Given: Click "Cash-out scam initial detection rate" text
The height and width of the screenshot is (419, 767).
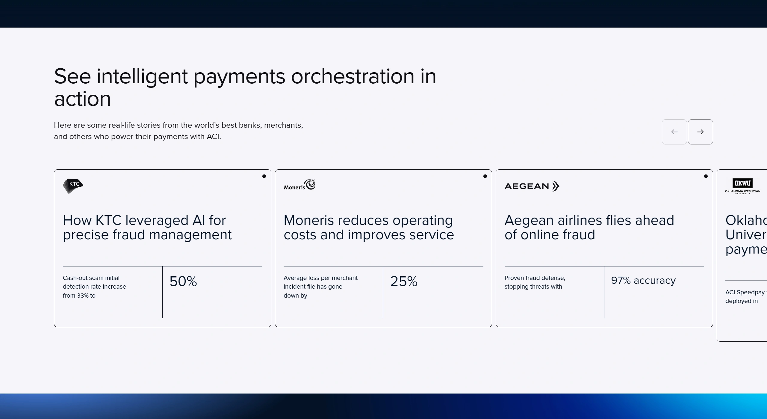Looking at the screenshot, I should click(x=94, y=287).
